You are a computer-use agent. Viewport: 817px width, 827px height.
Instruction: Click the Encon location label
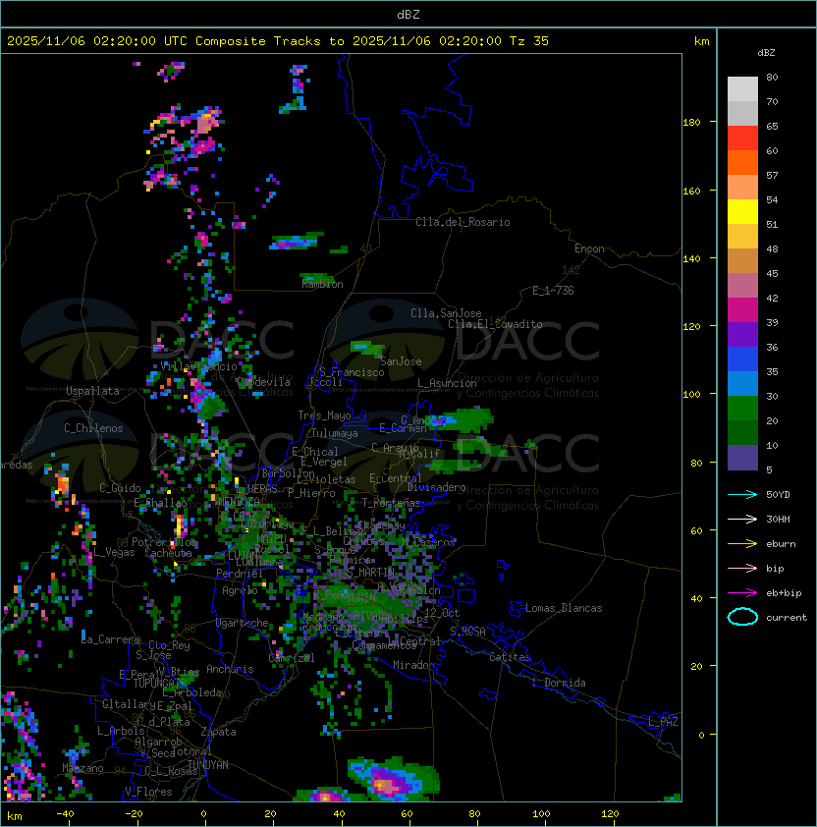pos(589,248)
